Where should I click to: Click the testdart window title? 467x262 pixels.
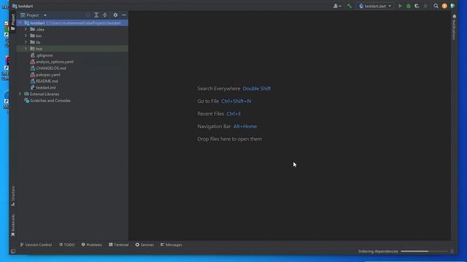[26, 6]
